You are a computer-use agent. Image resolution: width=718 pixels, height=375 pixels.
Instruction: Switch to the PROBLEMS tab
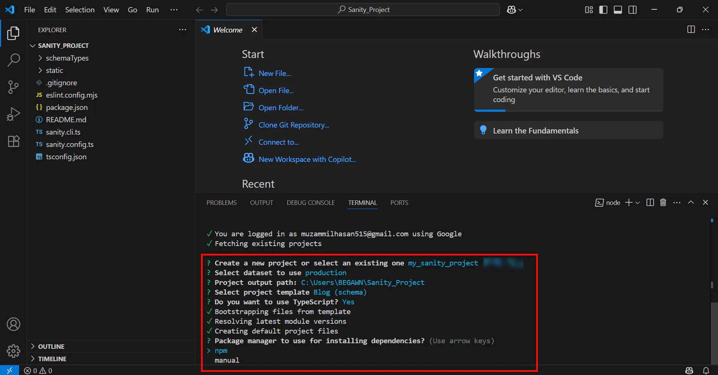click(221, 203)
